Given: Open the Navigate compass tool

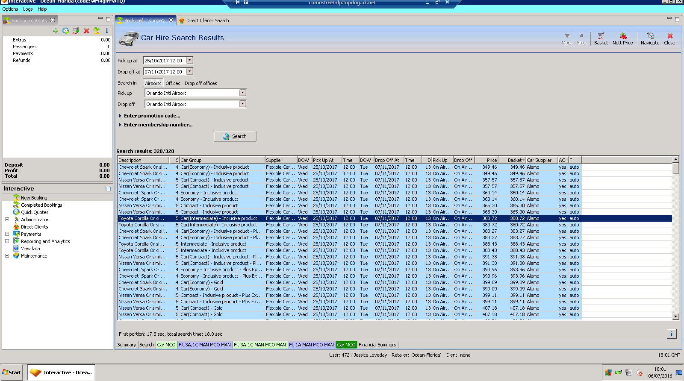Looking at the screenshot, I should 650,38.
